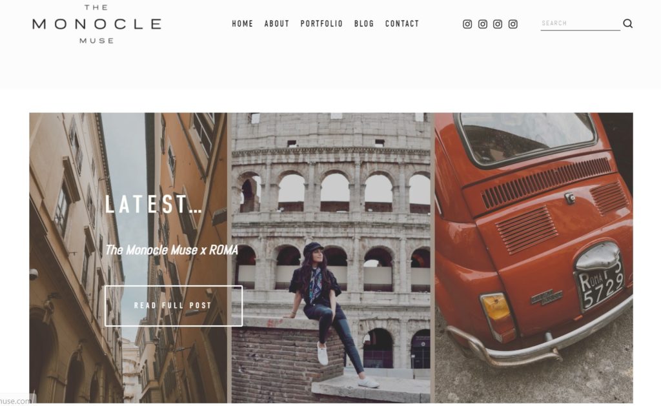Select the third Instagram social icon
This screenshot has width=661, height=406.
498,24
